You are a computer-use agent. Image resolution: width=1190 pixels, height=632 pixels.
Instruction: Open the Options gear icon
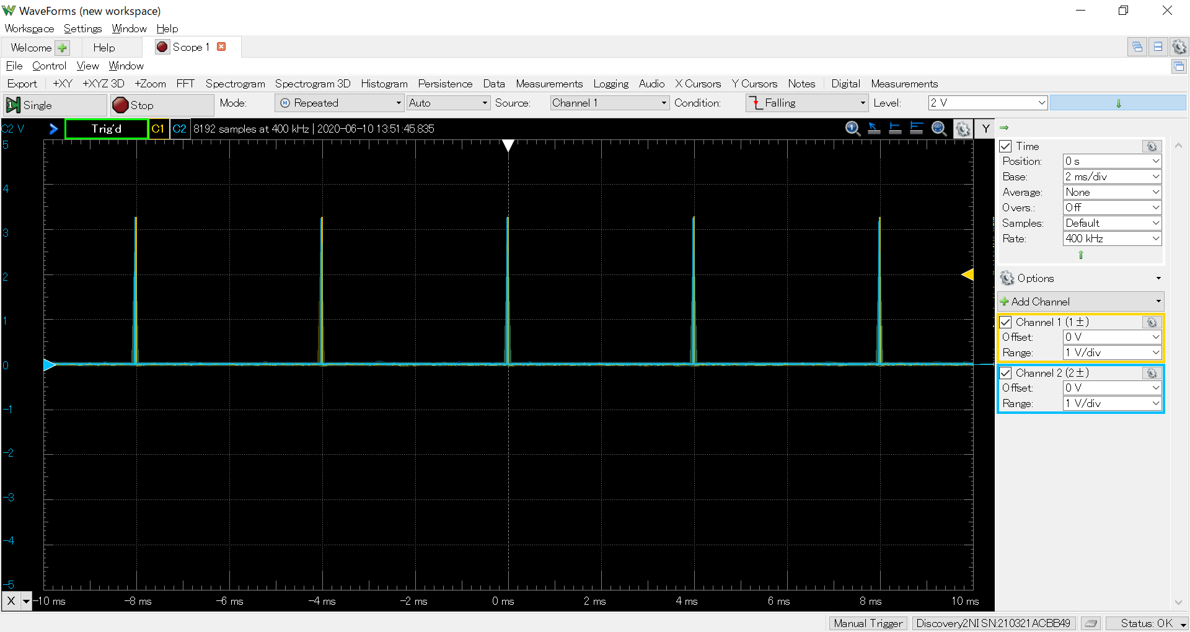point(1007,278)
